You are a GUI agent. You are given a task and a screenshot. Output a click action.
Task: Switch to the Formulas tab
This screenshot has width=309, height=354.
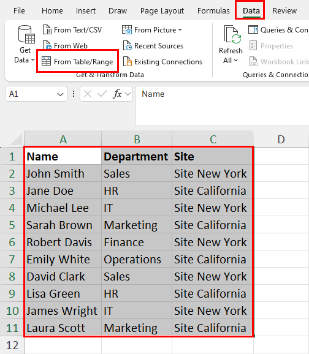click(213, 11)
